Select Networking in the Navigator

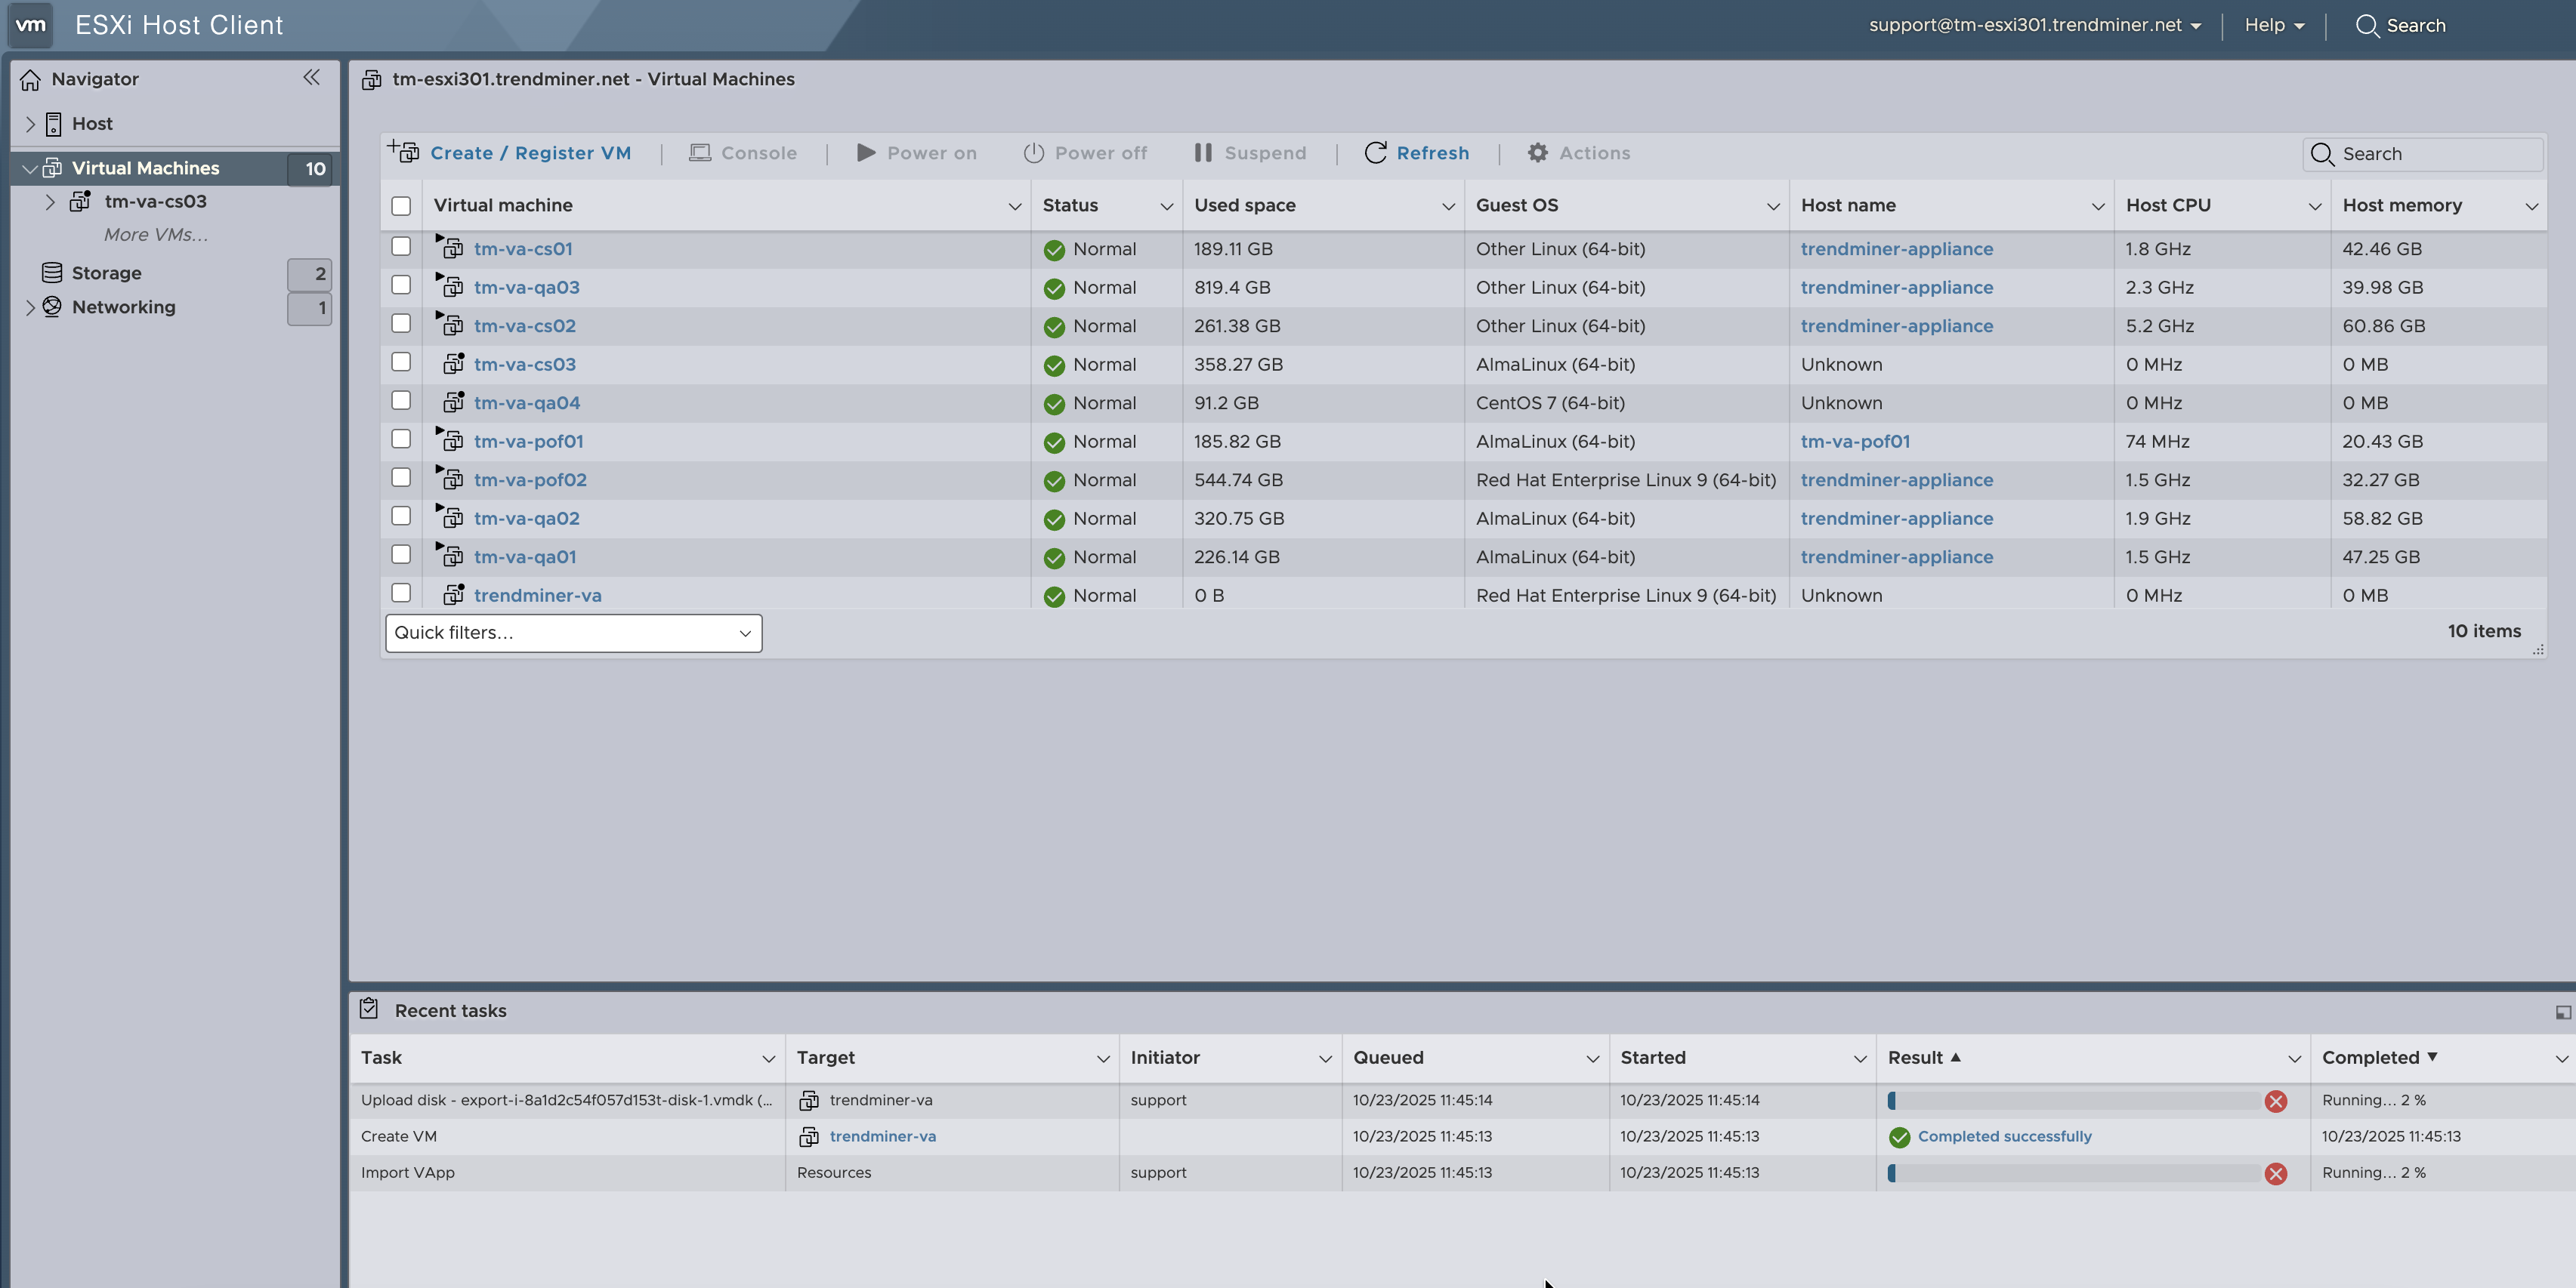(x=123, y=308)
